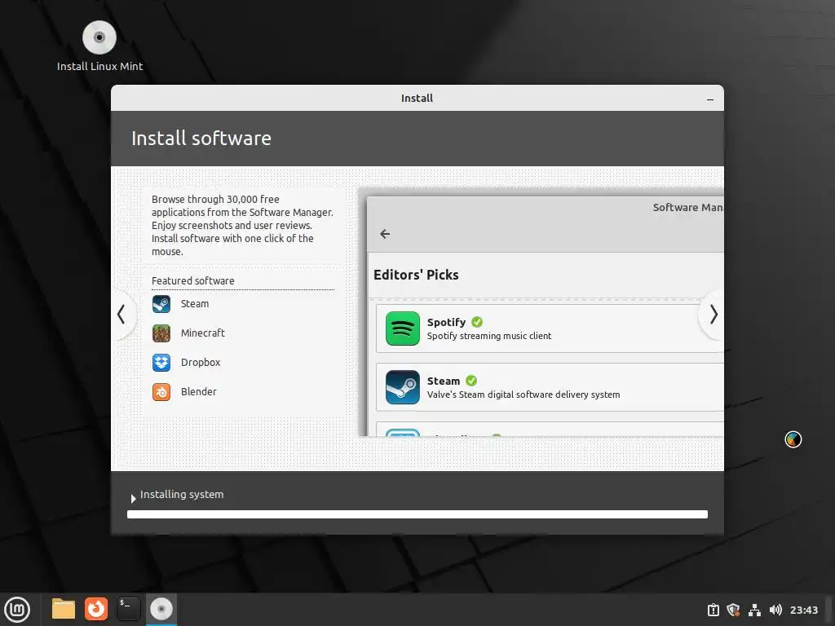The width and height of the screenshot is (835, 626).
Task: Open the Terminal from the taskbar
Action: pos(128,609)
